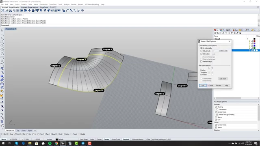Open the Transform menu
This screenshot has height=146, width=260.
pos(53,4)
